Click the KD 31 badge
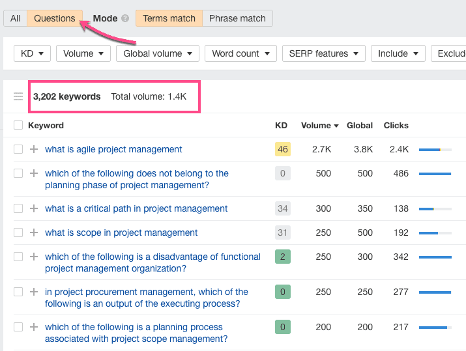The width and height of the screenshot is (466, 351). [283, 232]
